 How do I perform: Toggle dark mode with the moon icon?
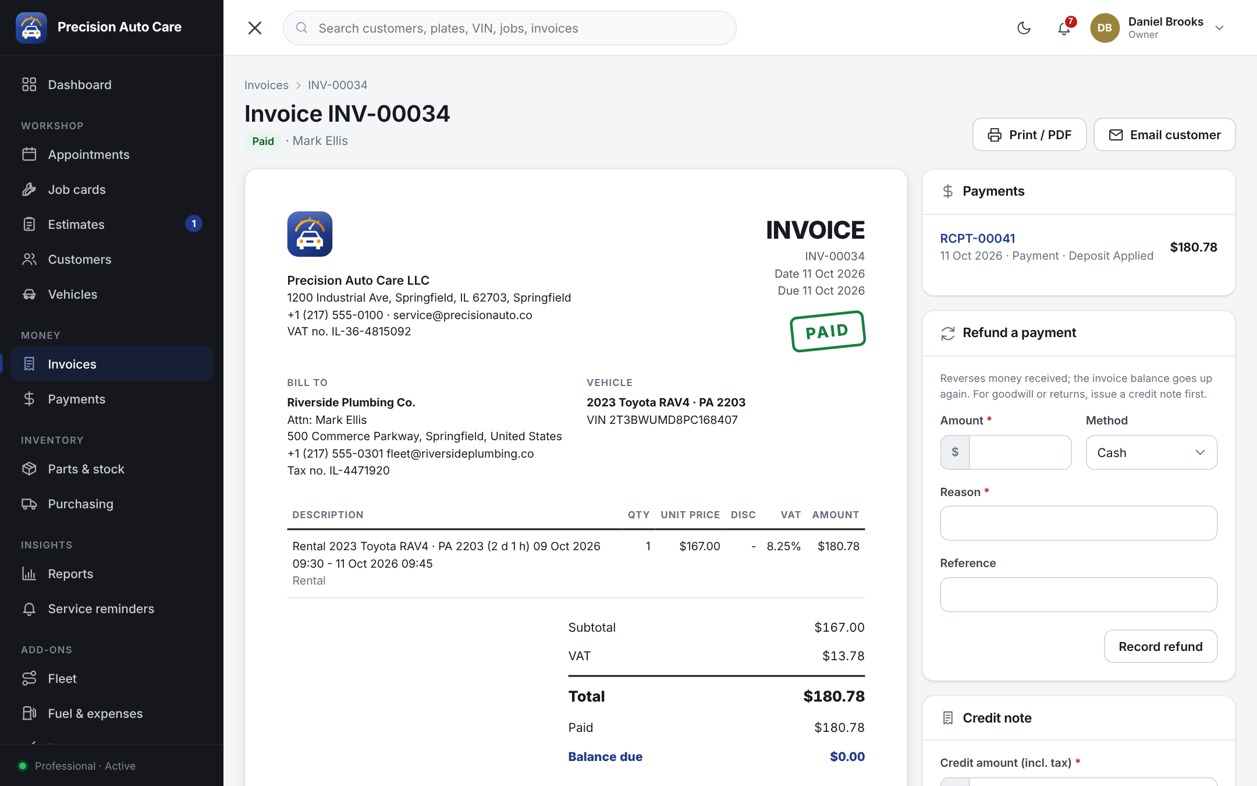(1024, 28)
